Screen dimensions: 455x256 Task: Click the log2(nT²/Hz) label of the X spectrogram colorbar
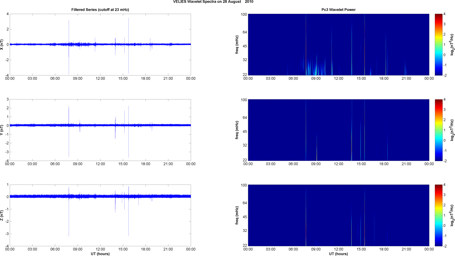coord(452,45)
